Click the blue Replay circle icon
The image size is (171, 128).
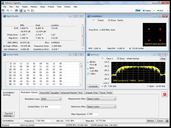pyautogui.click(x=144, y=11)
